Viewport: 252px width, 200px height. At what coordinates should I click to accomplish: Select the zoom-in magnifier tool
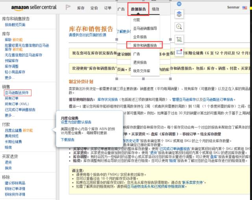tap(179, 27)
